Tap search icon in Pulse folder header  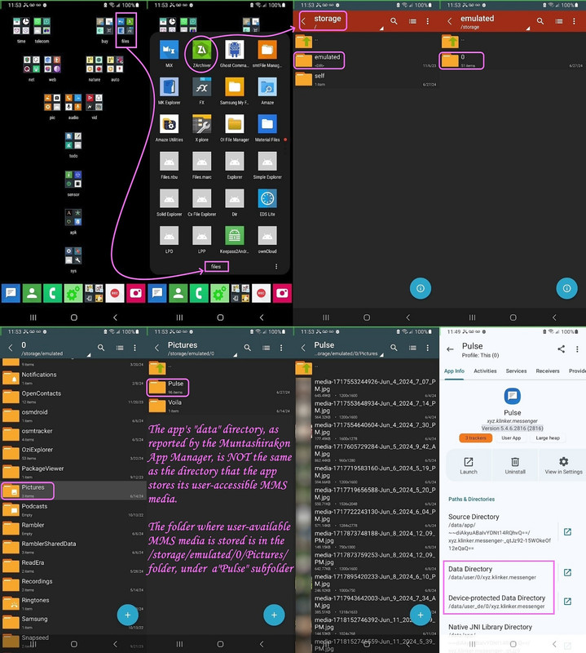coord(394,348)
